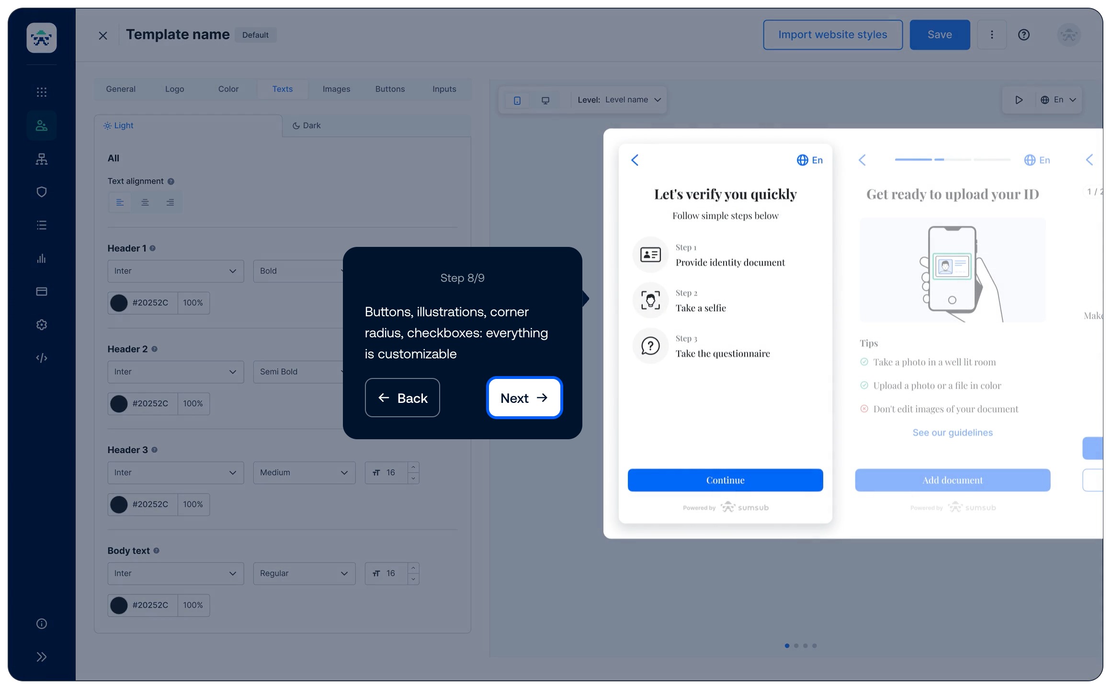
Task: Open the Header 3 font family dropdown
Action: click(175, 472)
